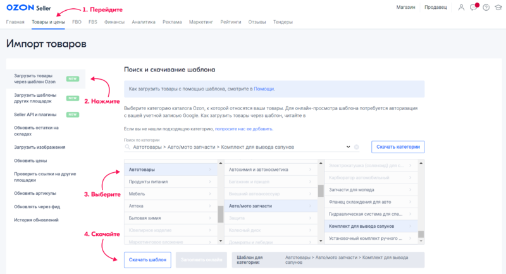Open the graduation cap training icon
The image size is (506, 274).
pyautogui.click(x=498, y=7)
